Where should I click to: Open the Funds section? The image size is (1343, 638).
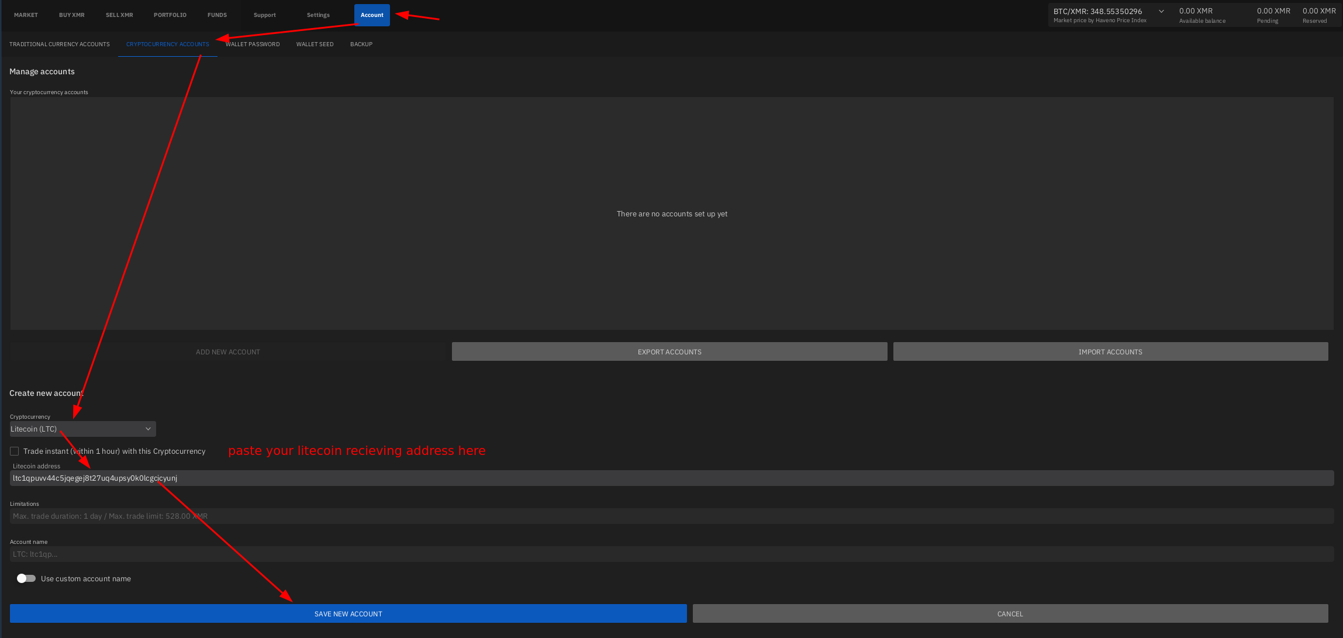point(217,15)
